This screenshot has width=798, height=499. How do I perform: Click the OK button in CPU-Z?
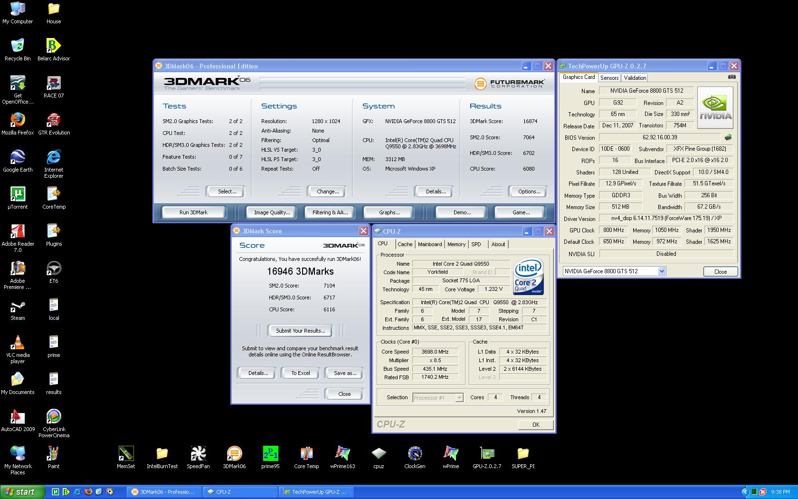[536, 425]
